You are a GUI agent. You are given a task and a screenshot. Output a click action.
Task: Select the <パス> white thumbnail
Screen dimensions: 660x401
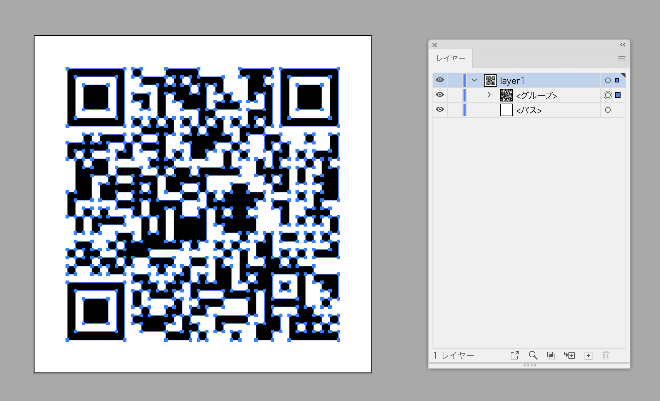(506, 110)
